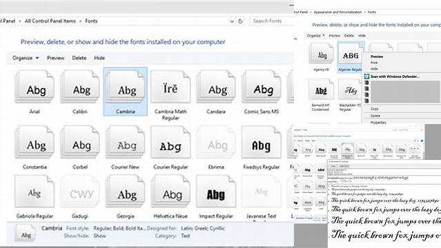The width and height of the screenshot is (441, 248).
Task: Click the 'Show' value beside Show/hide
Action: 99,236
